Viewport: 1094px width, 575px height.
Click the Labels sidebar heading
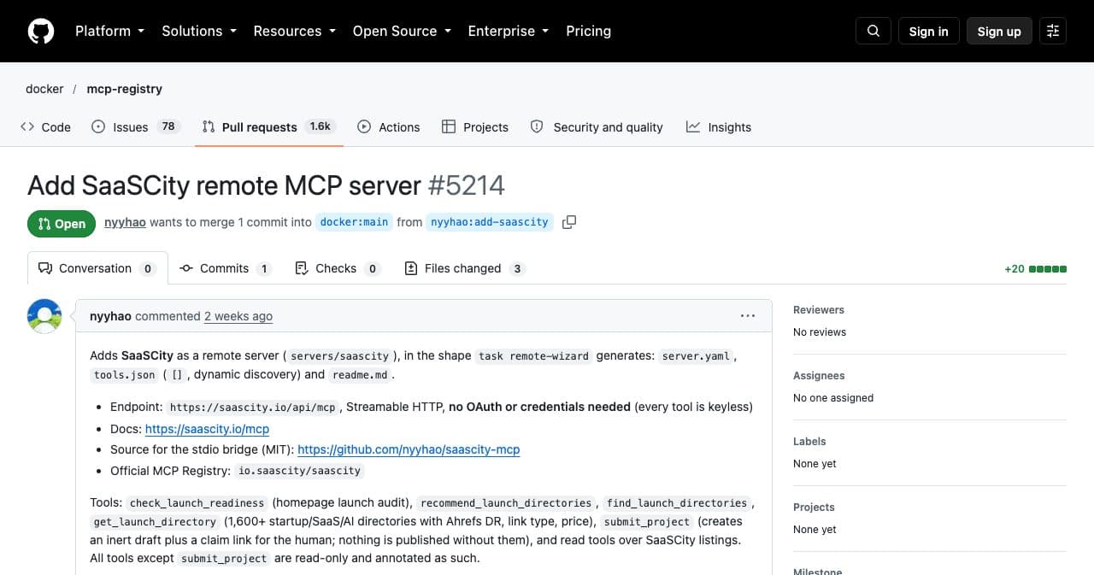[x=809, y=442]
